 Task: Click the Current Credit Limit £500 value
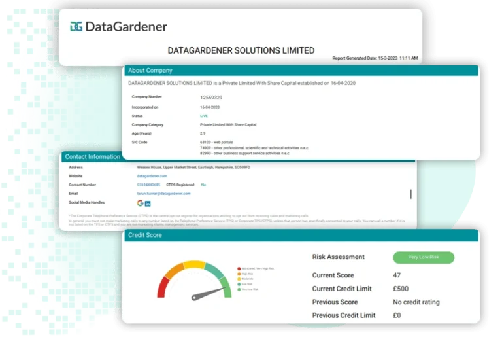click(x=401, y=289)
